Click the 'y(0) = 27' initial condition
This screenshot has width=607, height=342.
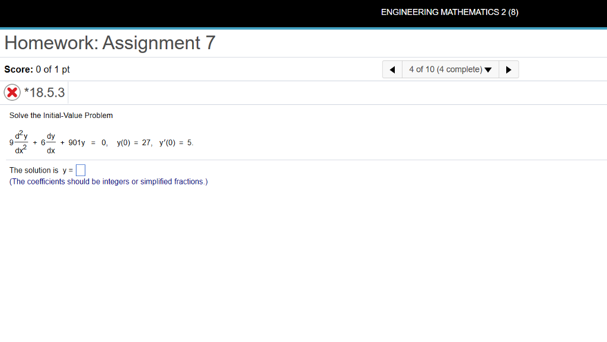point(135,143)
